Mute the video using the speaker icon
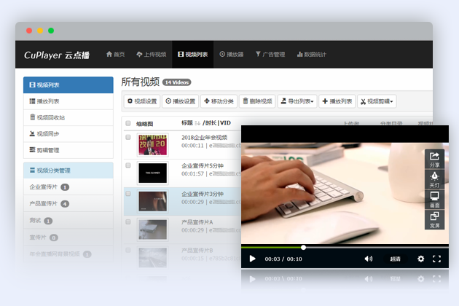The height and width of the screenshot is (306, 459). coord(369,259)
